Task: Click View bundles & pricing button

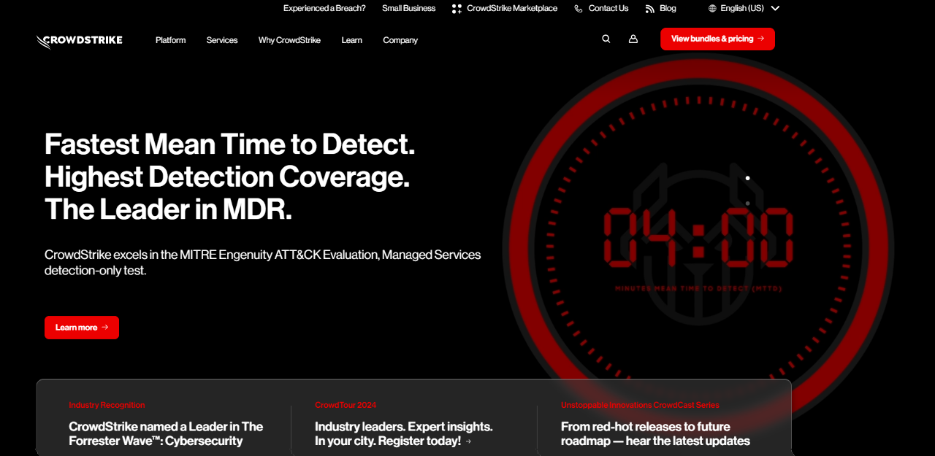Action: tap(717, 39)
